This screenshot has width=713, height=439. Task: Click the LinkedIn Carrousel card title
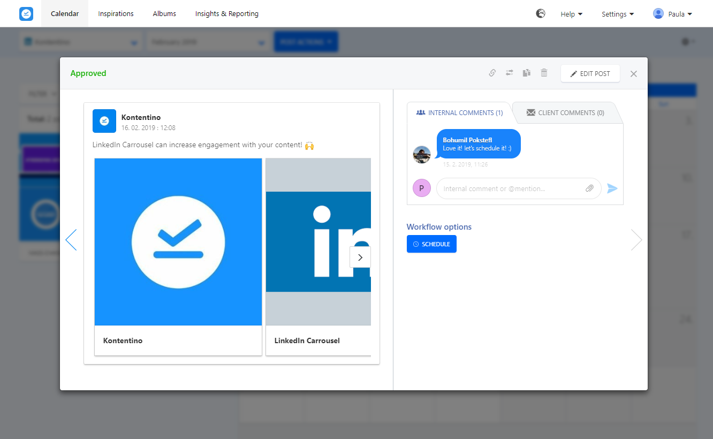pos(307,340)
